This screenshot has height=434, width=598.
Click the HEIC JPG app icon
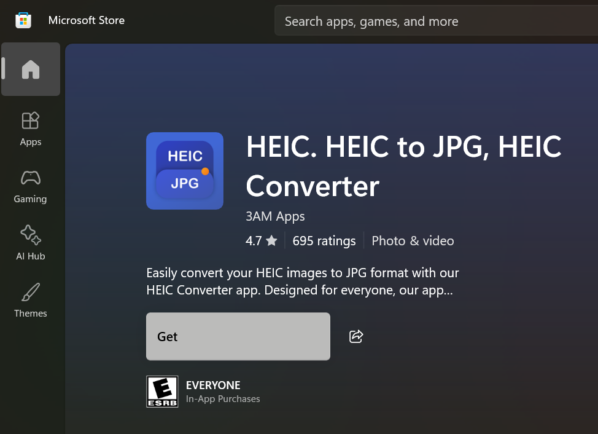185,171
